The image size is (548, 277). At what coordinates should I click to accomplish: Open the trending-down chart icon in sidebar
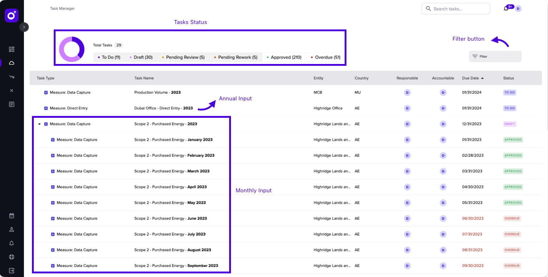pos(12,77)
